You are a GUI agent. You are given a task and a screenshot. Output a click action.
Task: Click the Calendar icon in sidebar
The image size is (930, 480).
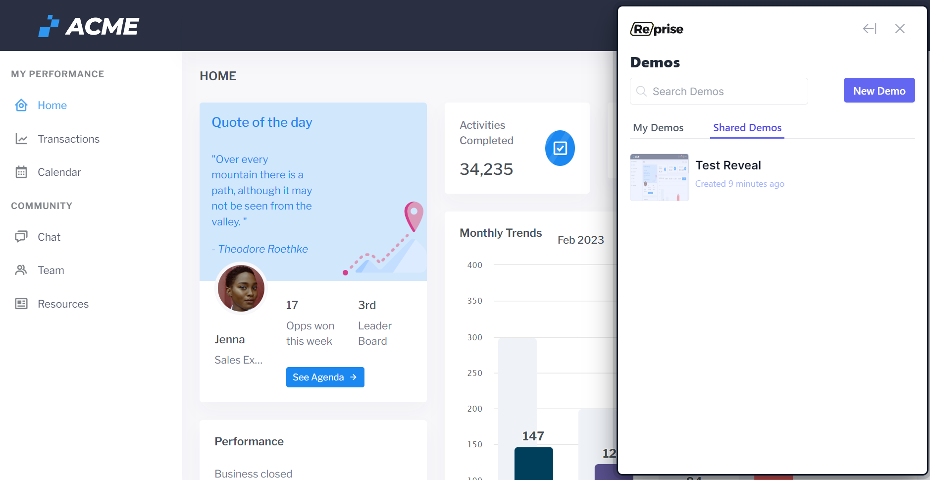21,172
